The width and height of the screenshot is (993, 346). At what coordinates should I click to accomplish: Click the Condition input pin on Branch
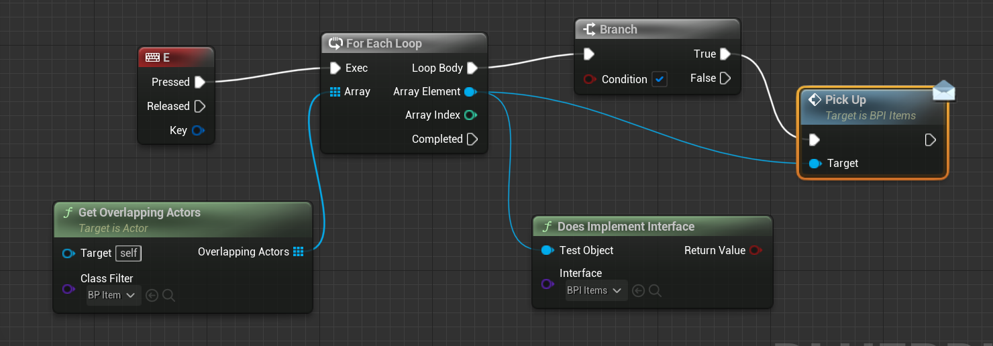[589, 79]
